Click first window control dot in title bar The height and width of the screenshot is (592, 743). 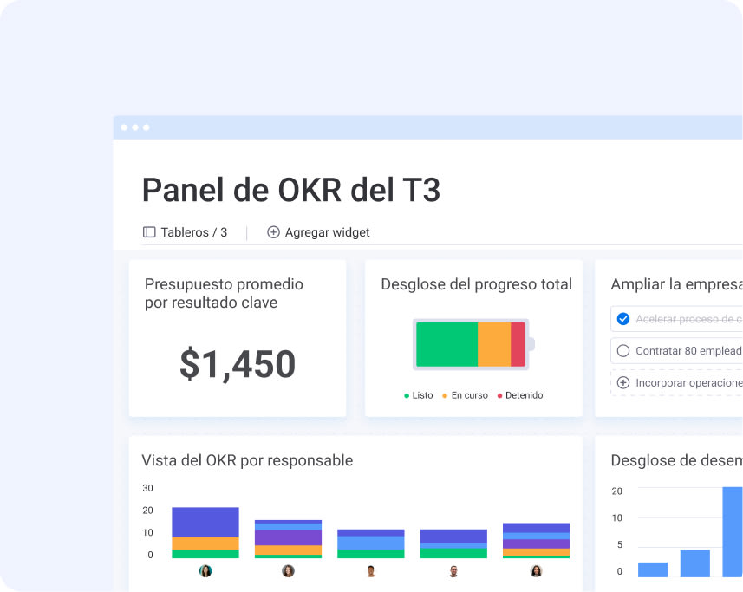coord(124,127)
